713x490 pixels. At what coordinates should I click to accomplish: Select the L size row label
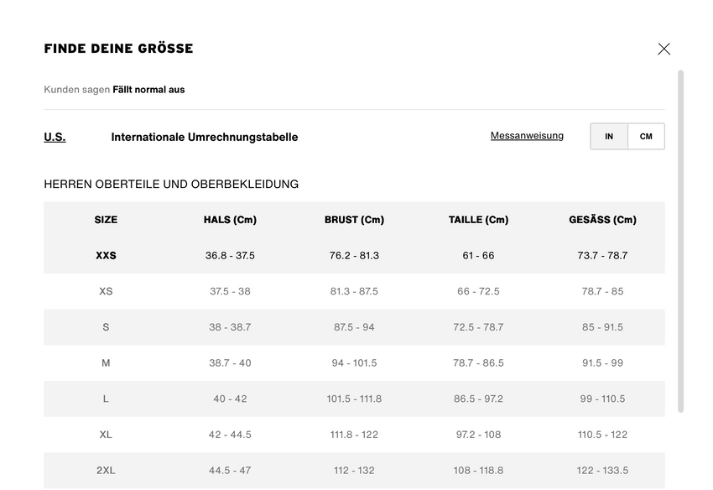tap(106, 399)
